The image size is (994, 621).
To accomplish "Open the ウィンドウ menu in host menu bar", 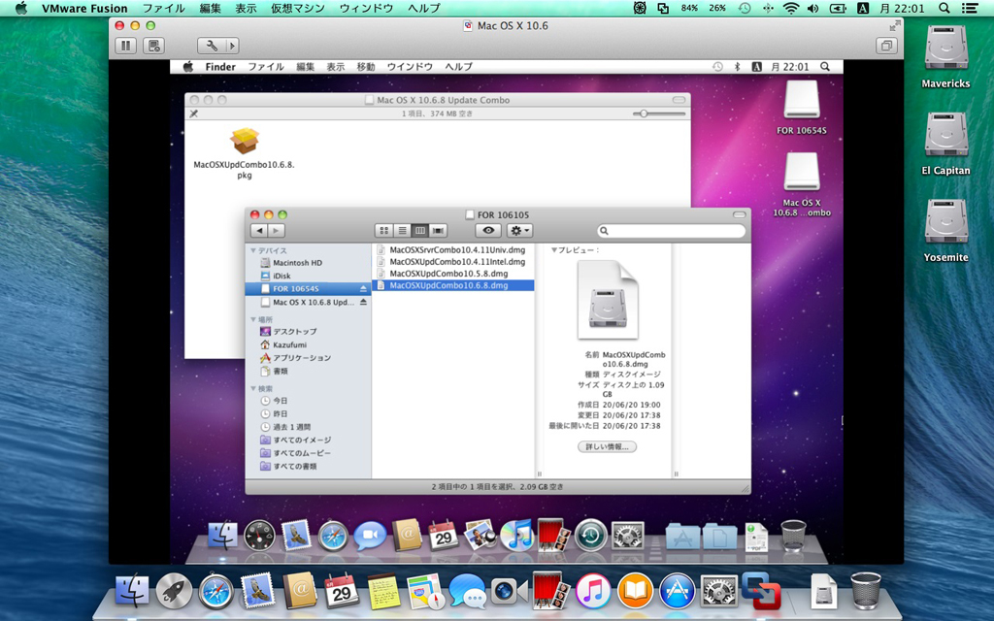I will [366, 8].
